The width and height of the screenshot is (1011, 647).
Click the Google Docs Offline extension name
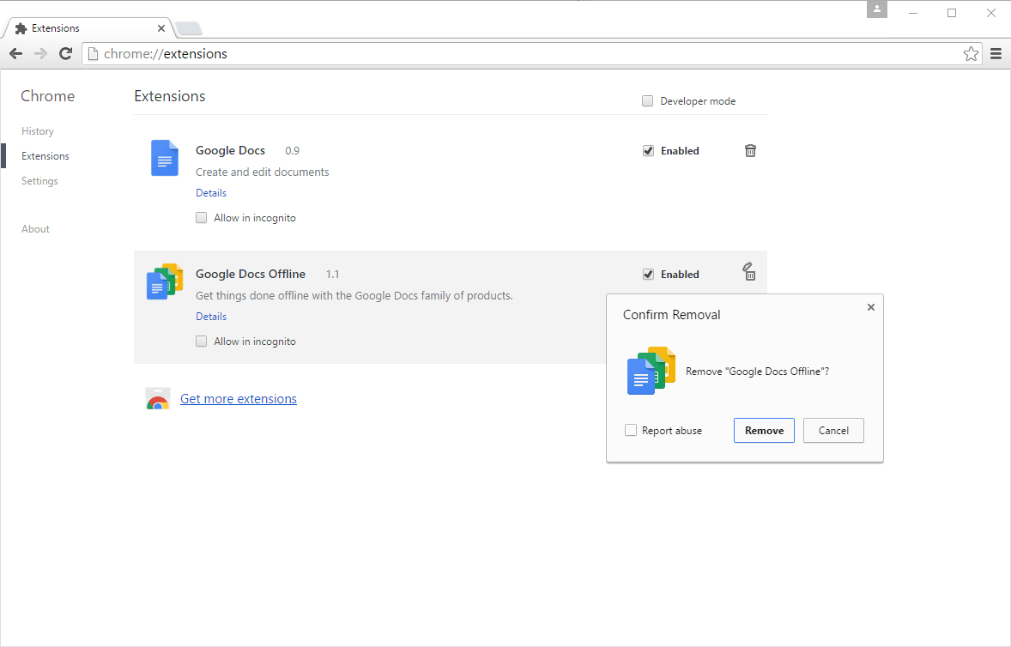(251, 275)
